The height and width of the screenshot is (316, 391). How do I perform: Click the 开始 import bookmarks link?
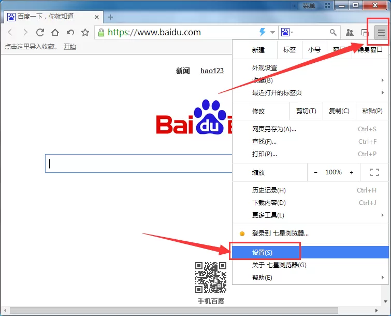tap(70, 47)
